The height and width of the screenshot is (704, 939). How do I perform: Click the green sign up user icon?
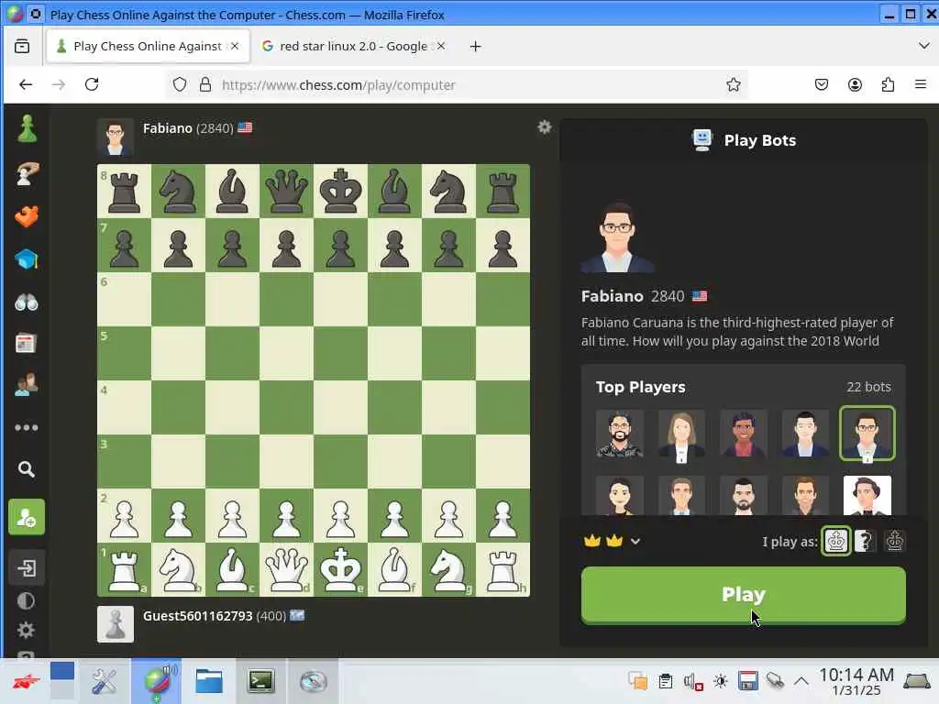(x=27, y=517)
